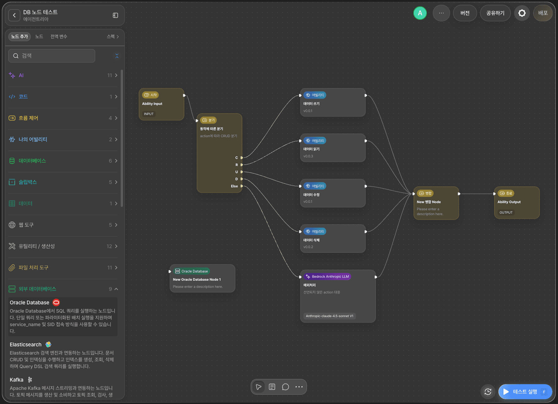The image size is (558, 404).
Task: Click the Oracle Database badge on the canvas node
Action: (191, 271)
